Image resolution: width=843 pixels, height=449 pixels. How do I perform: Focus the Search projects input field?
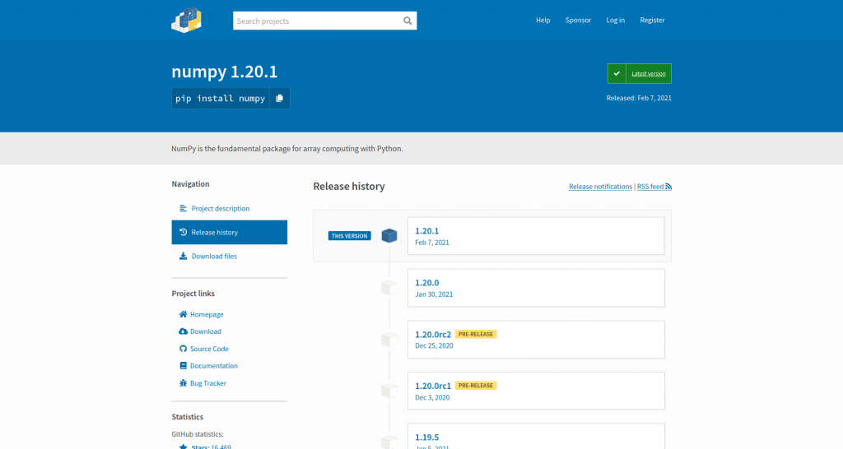(317, 21)
